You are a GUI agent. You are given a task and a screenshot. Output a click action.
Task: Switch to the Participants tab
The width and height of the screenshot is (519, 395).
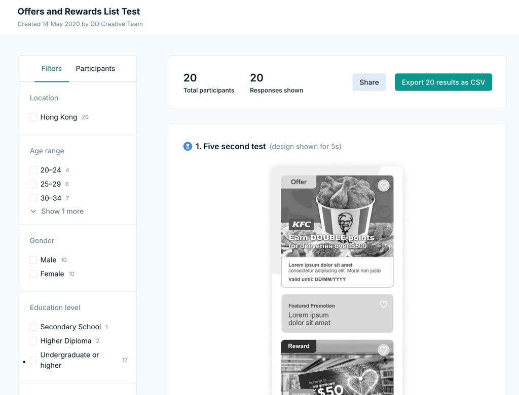(x=95, y=68)
